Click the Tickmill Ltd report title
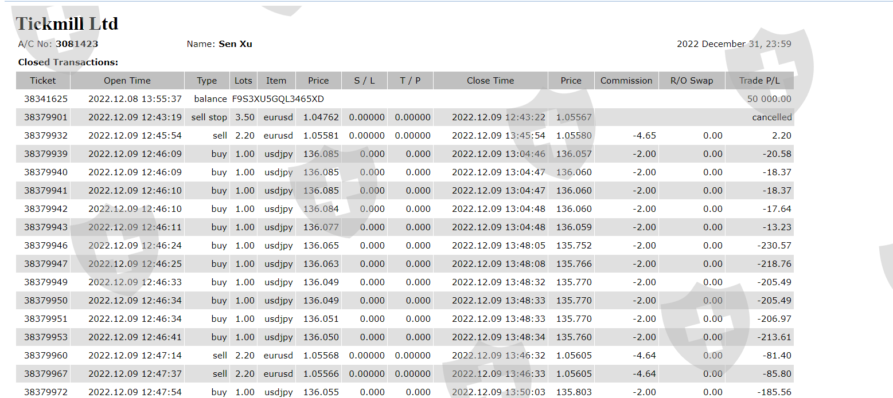 (67, 23)
